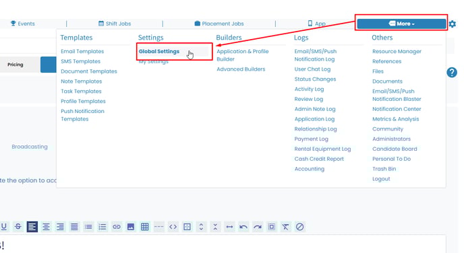Open Email/SMS/Push Notification Log
Screen dimensions: 464x253
click(316, 55)
